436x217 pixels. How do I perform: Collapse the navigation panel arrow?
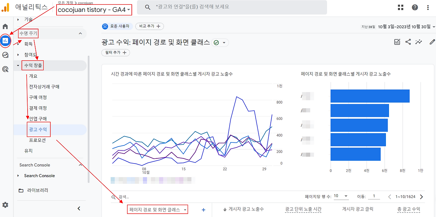(79, 208)
